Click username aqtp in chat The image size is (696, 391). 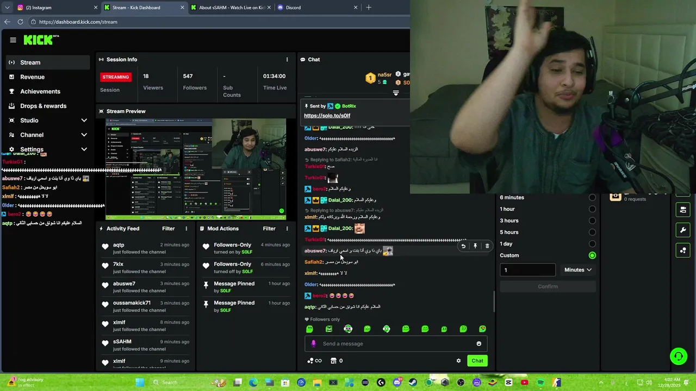click(310, 307)
